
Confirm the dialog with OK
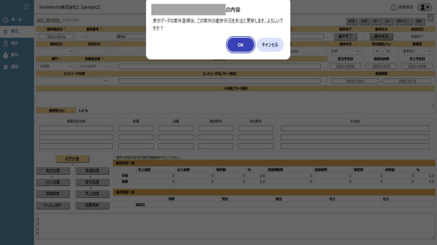click(x=241, y=45)
